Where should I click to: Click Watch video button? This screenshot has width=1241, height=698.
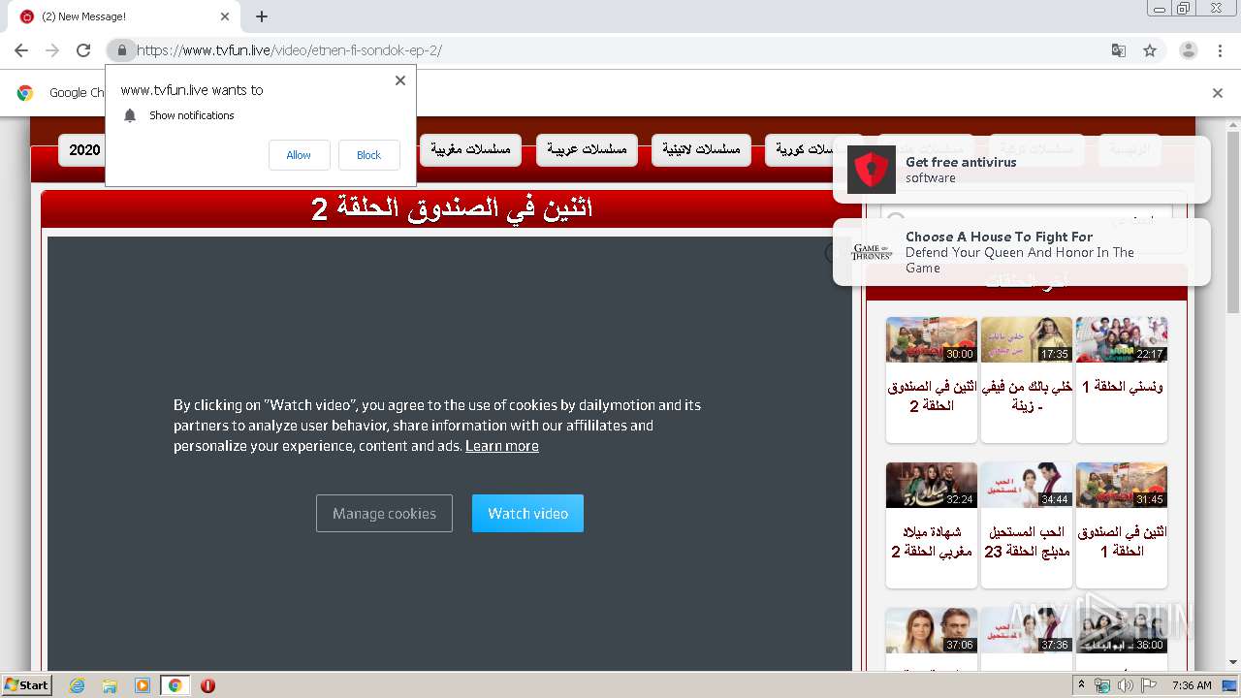coord(527,514)
